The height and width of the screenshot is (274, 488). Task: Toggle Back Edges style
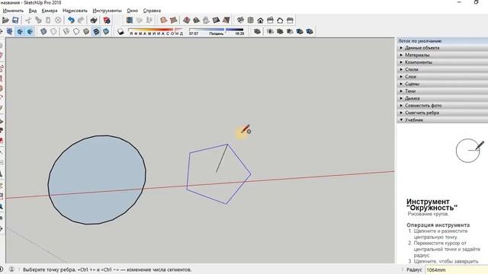click(53, 31)
